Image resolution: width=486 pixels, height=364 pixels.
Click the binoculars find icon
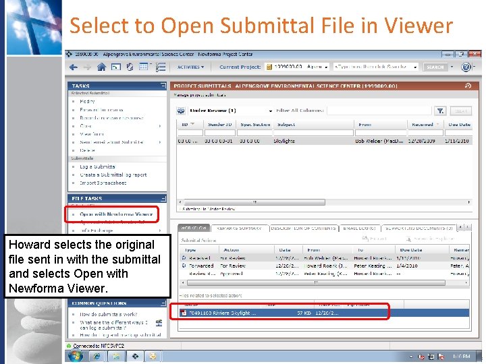pyautogui.click(x=181, y=111)
